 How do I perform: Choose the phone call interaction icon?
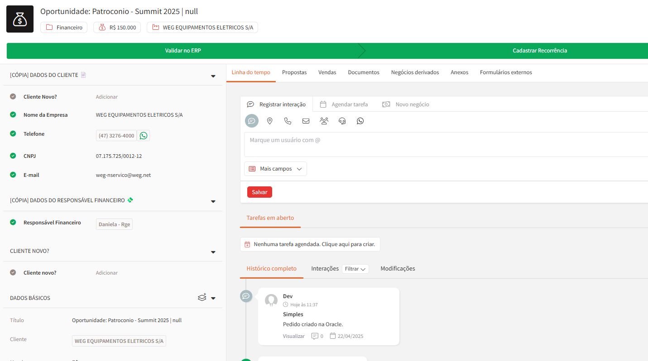[x=288, y=121]
